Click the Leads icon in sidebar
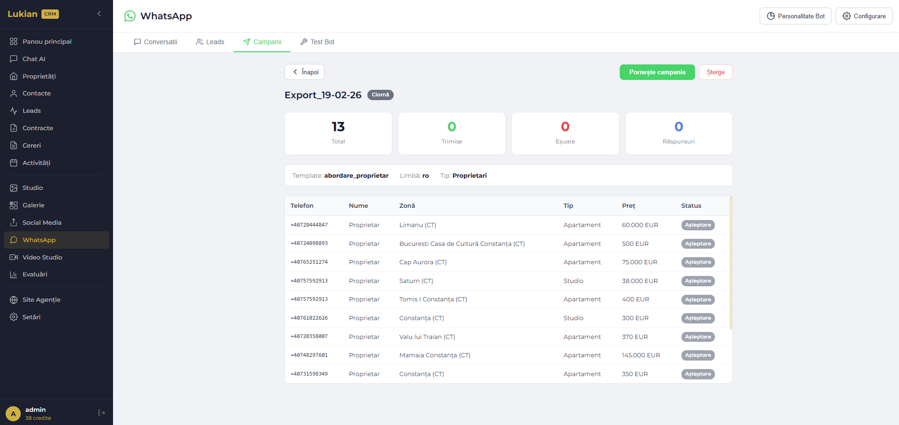The width and height of the screenshot is (899, 425). point(14,110)
